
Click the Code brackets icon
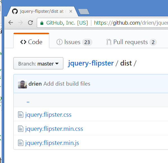[x=23, y=42]
